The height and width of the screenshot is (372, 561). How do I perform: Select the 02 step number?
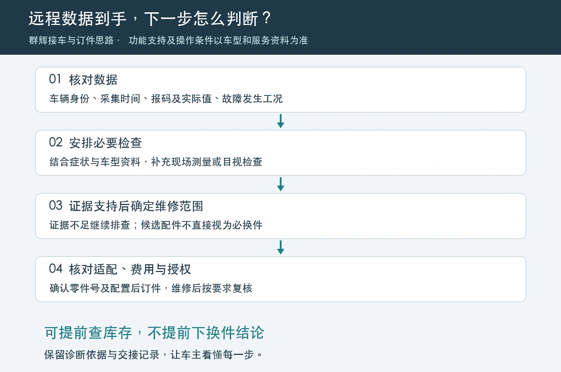point(56,142)
